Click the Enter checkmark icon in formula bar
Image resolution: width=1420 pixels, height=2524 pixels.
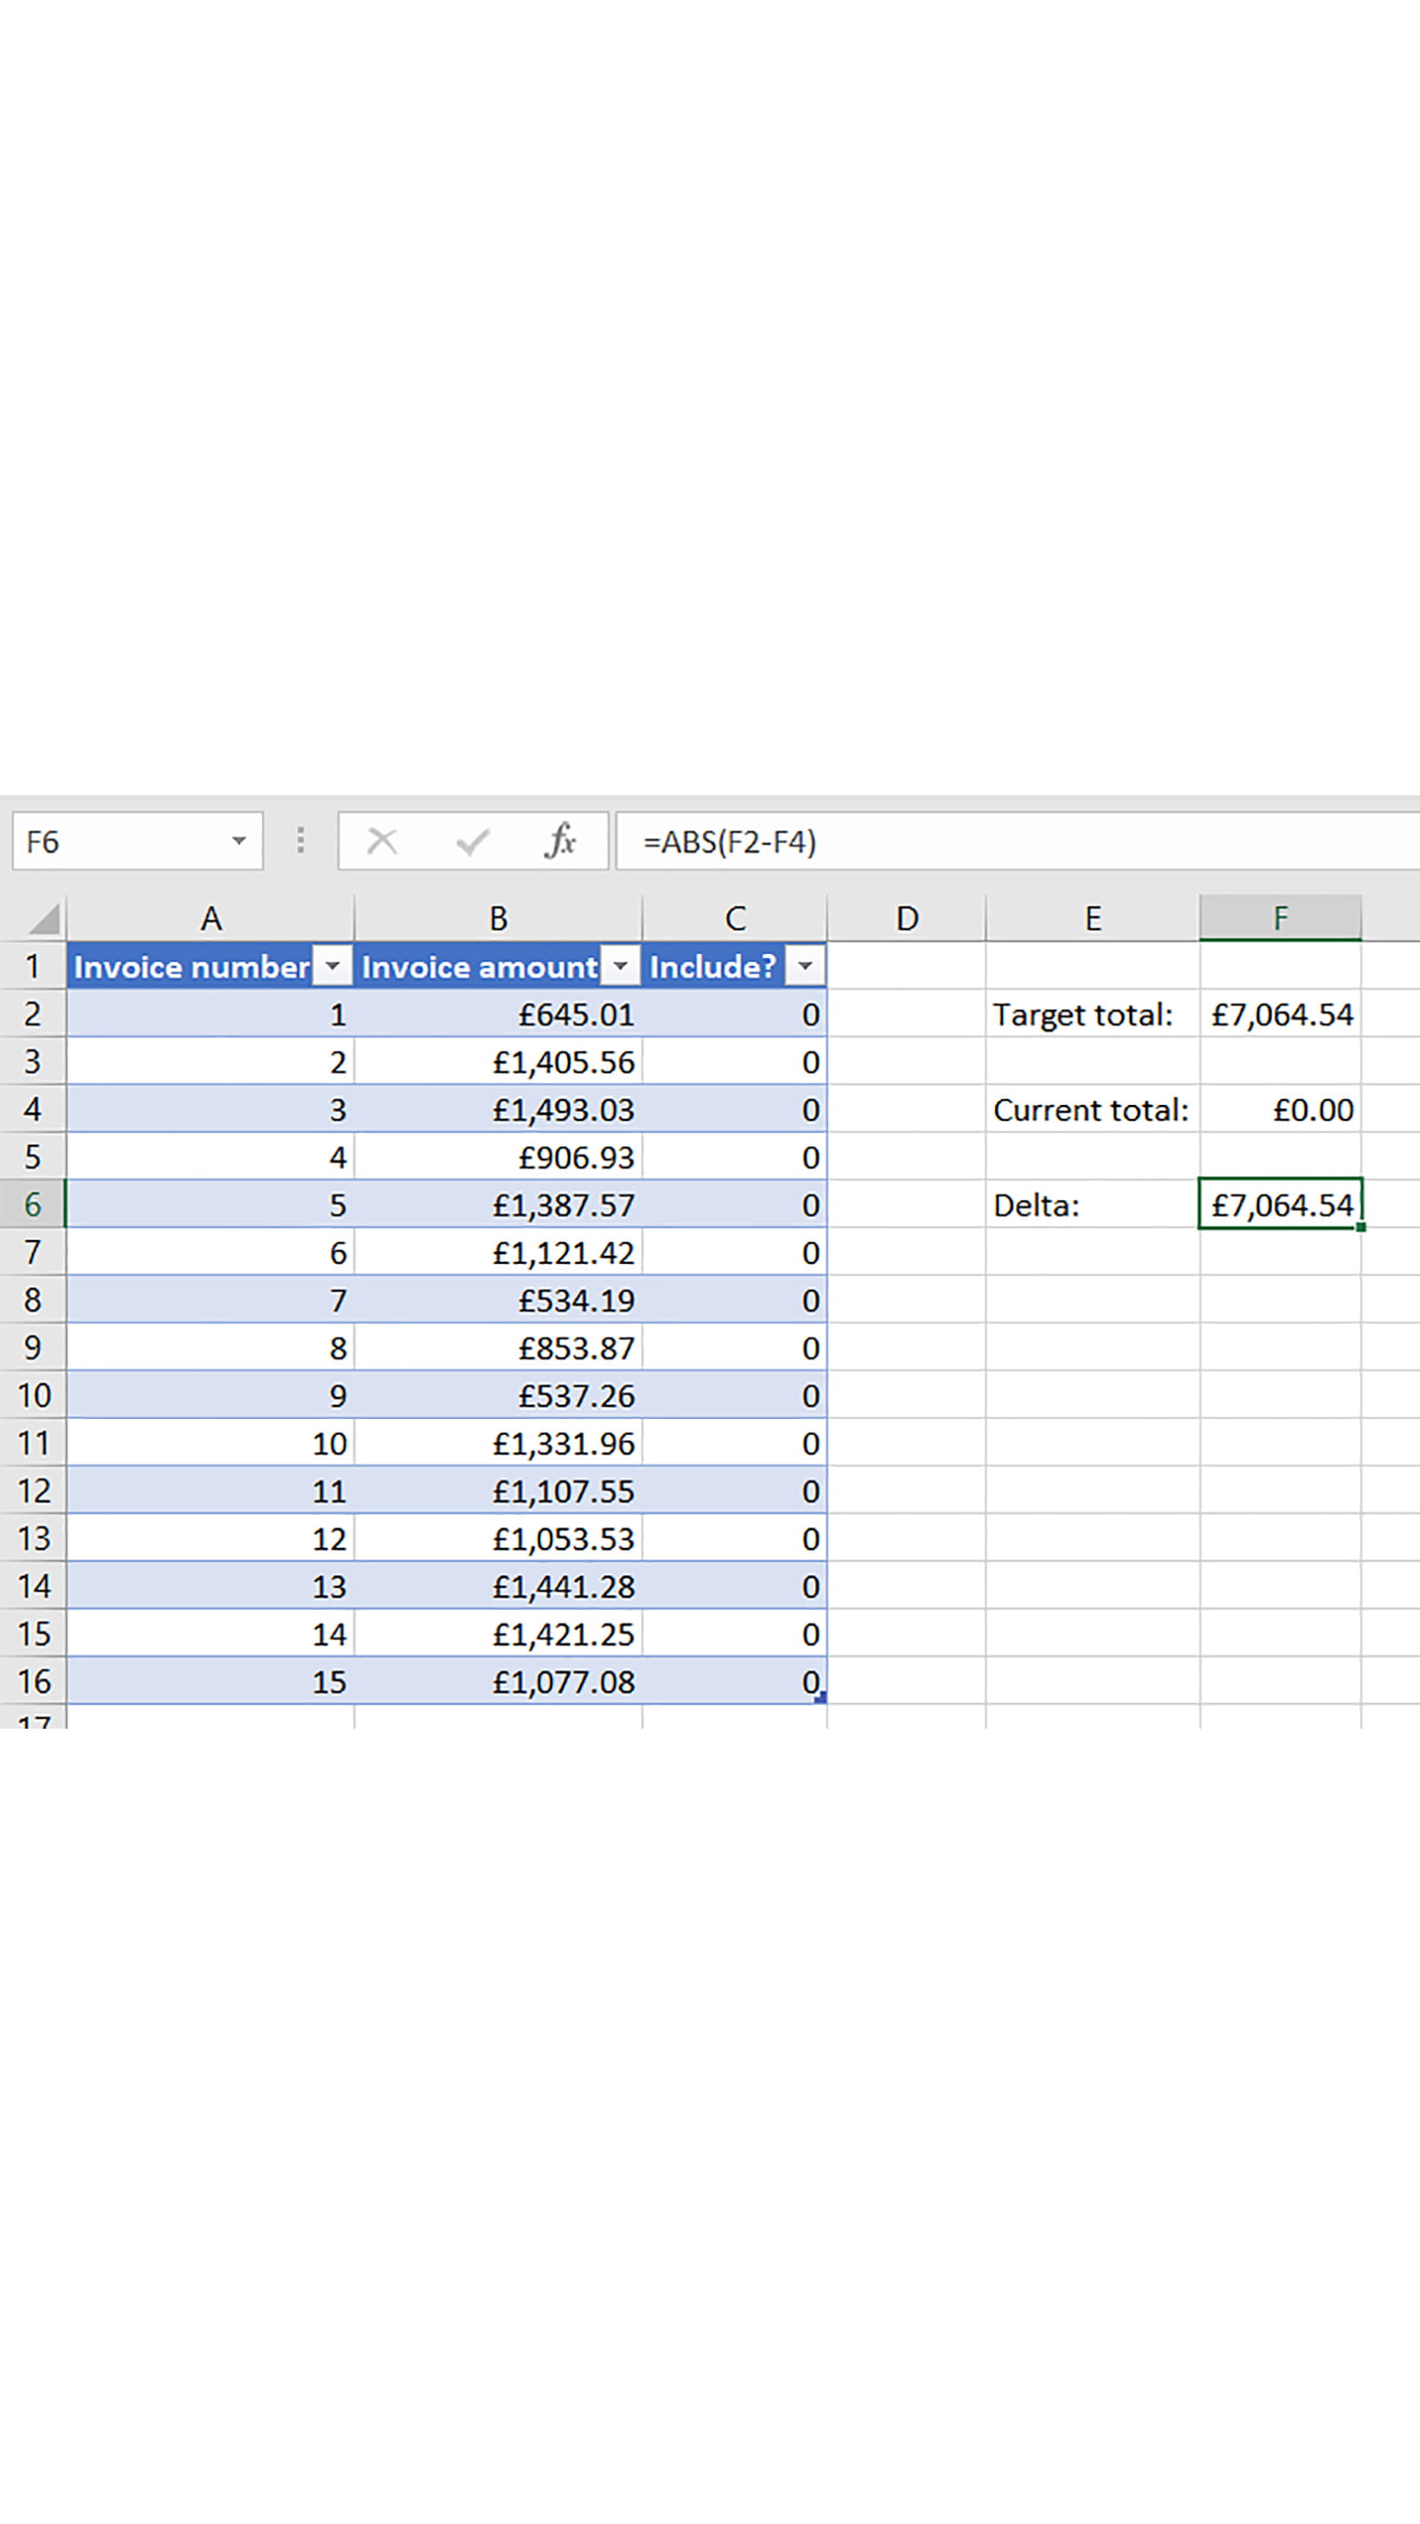[x=472, y=840]
